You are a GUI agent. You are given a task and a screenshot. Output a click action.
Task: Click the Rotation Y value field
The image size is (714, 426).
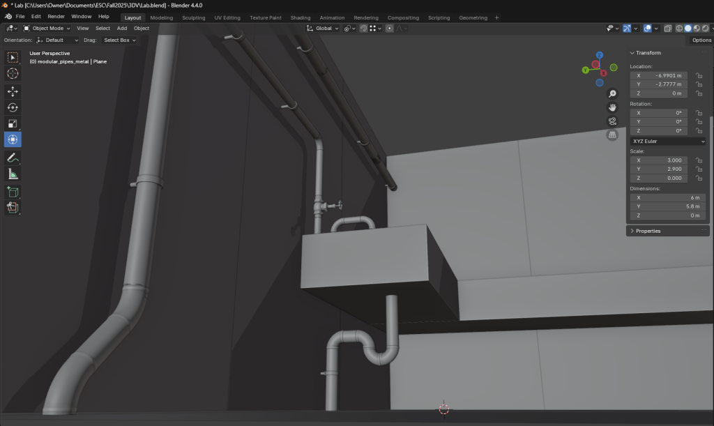[658, 121]
